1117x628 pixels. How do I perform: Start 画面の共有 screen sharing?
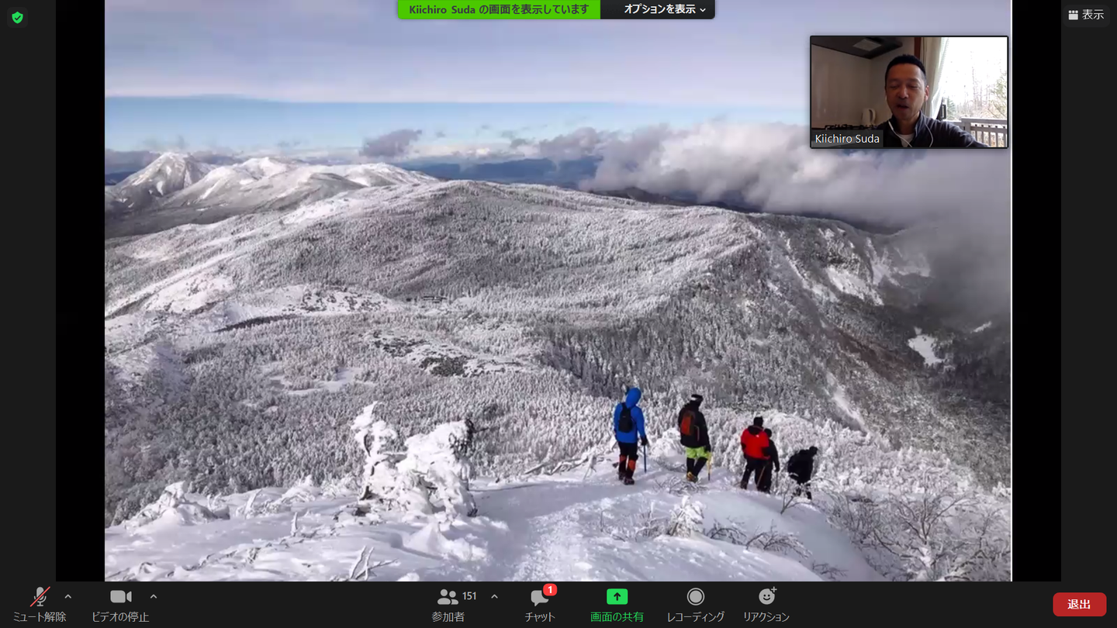[x=617, y=605]
